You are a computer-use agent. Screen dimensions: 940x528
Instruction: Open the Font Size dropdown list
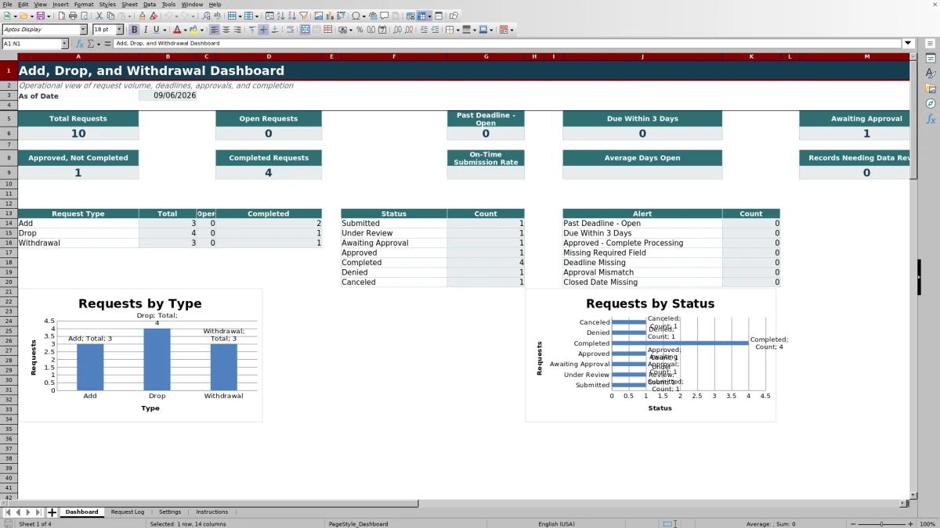[118, 30]
